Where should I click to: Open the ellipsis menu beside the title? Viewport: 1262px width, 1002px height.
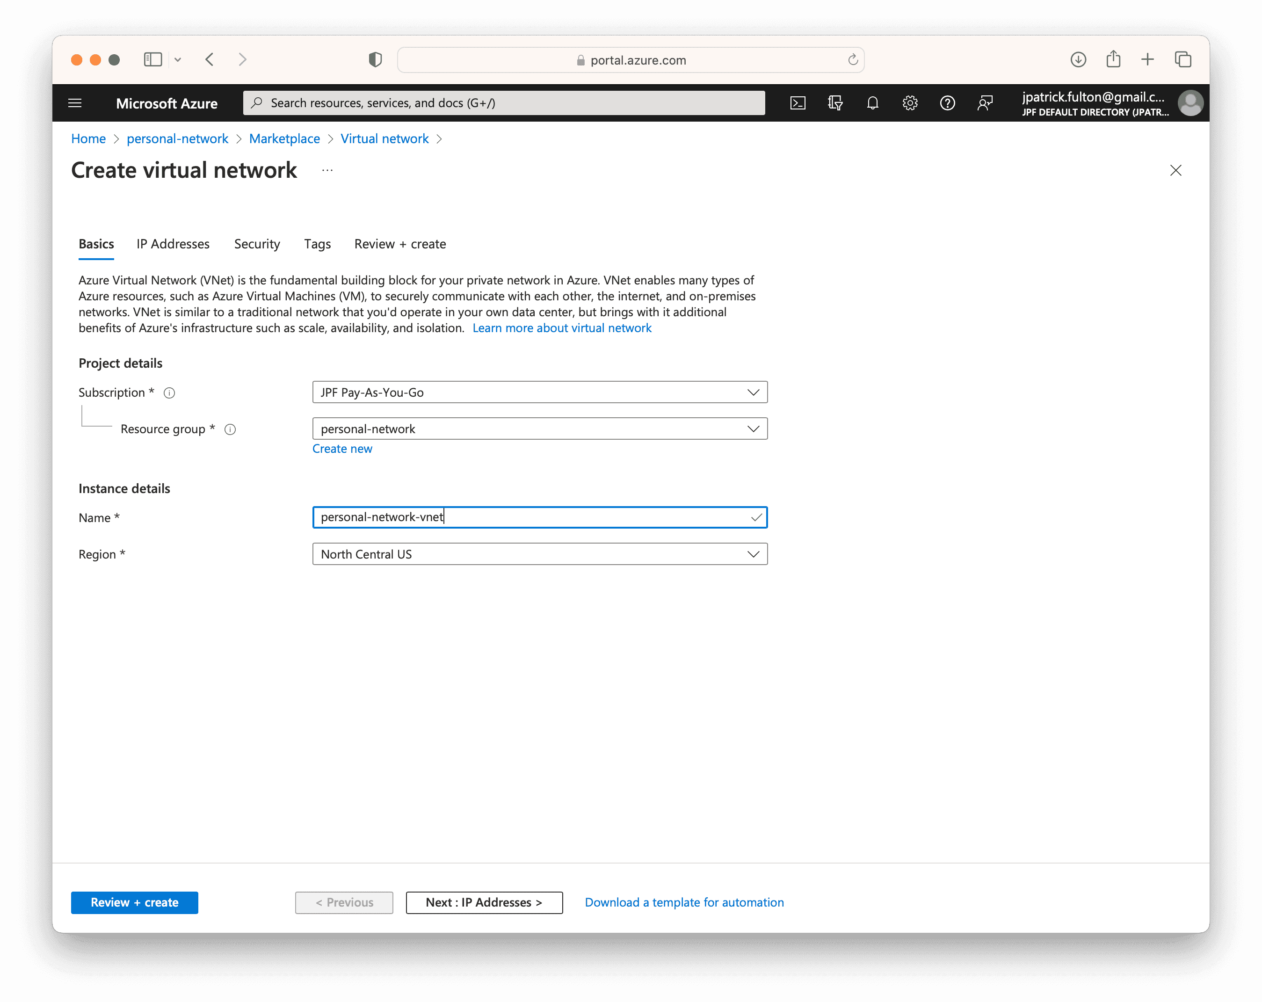[327, 170]
